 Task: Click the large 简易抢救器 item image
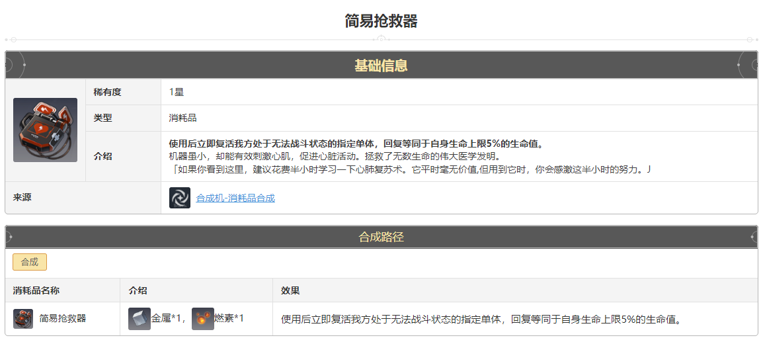point(45,130)
